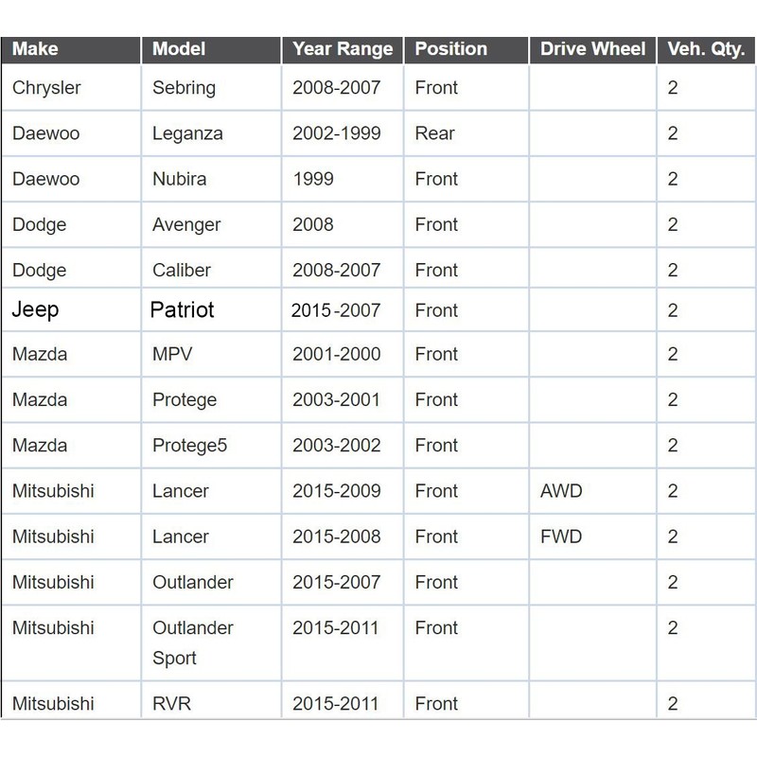Click the Avenger model cell
The image size is (757, 757).
pyautogui.click(x=211, y=224)
